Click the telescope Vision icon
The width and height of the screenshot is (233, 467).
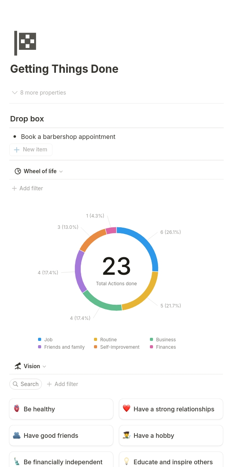tap(18, 366)
